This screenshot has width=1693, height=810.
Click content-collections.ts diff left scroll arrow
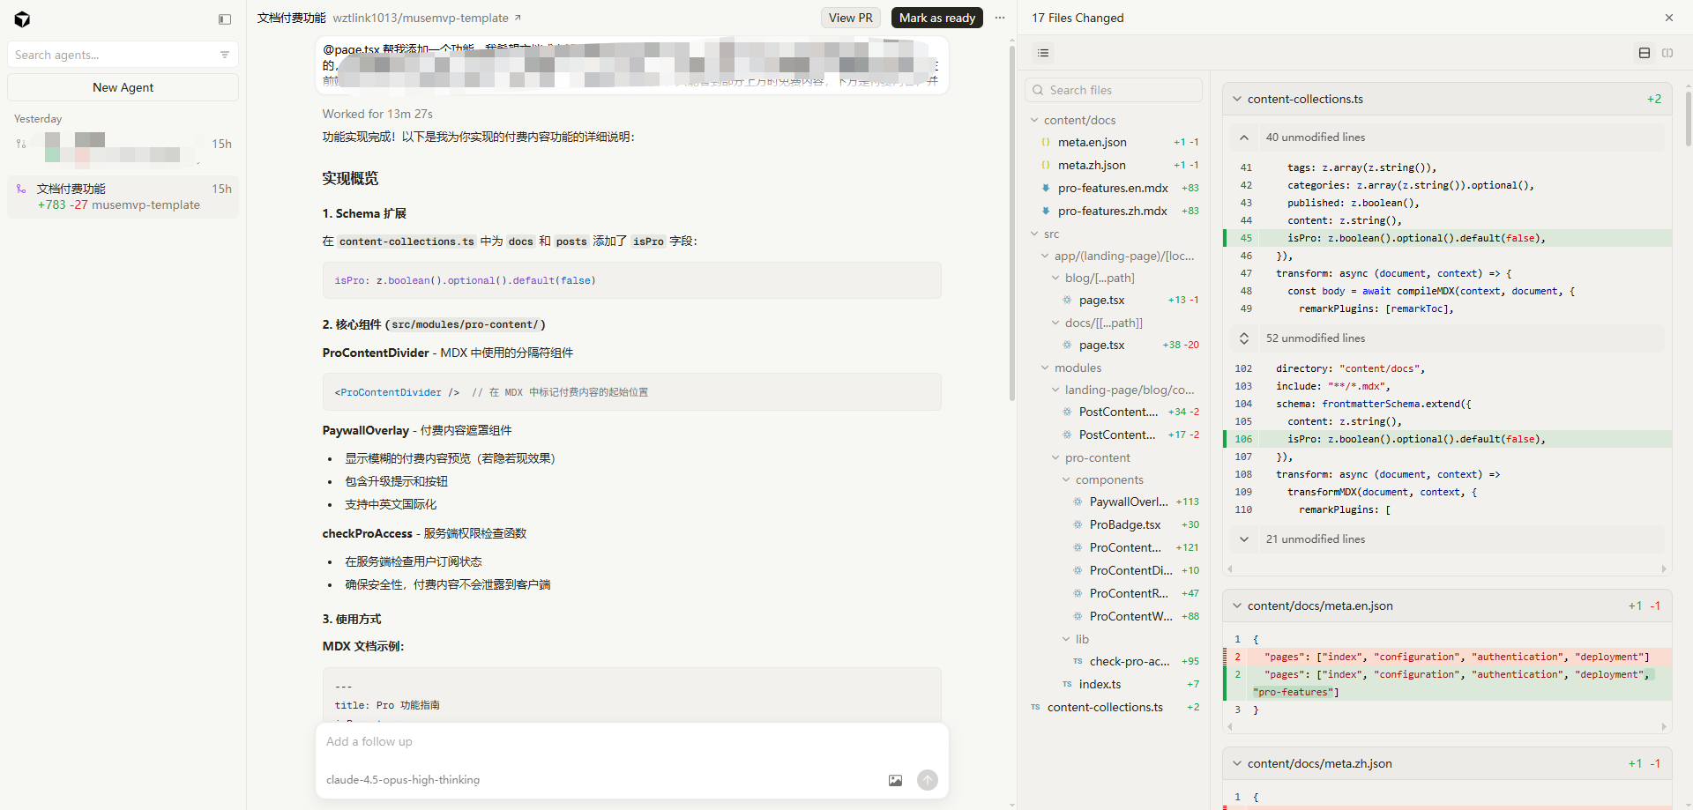click(x=1230, y=569)
